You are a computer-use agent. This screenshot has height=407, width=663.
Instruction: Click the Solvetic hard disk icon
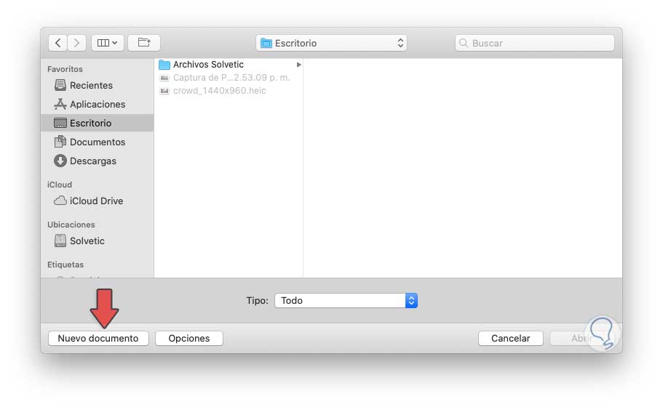pyautogui.click(x=60, y=241)
